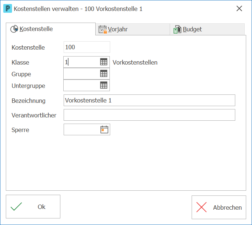This screenshot has height=225, width=252.
Task: Click the pie chart icon on Kostenstelle tab
Action: click(x=14, y=29)
